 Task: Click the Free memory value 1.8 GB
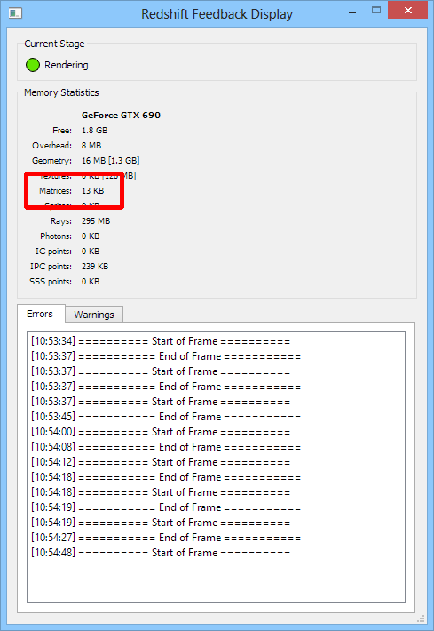tap(94, 131)
